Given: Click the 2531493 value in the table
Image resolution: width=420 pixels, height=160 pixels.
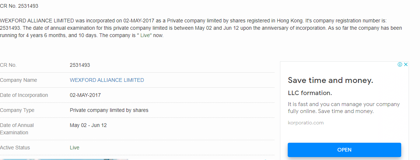Looking at the screenshot, I should 80,65.
